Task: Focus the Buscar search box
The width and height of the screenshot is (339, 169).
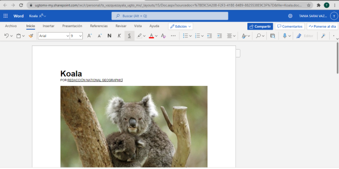Action: 170,16
